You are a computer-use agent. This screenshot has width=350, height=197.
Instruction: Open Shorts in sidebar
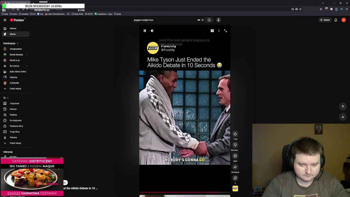tap(15, 34)
